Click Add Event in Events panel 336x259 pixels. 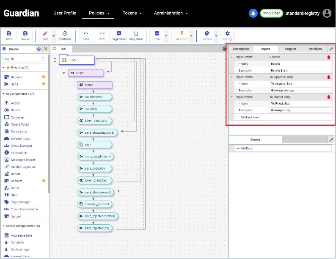[x=245, y=149]
